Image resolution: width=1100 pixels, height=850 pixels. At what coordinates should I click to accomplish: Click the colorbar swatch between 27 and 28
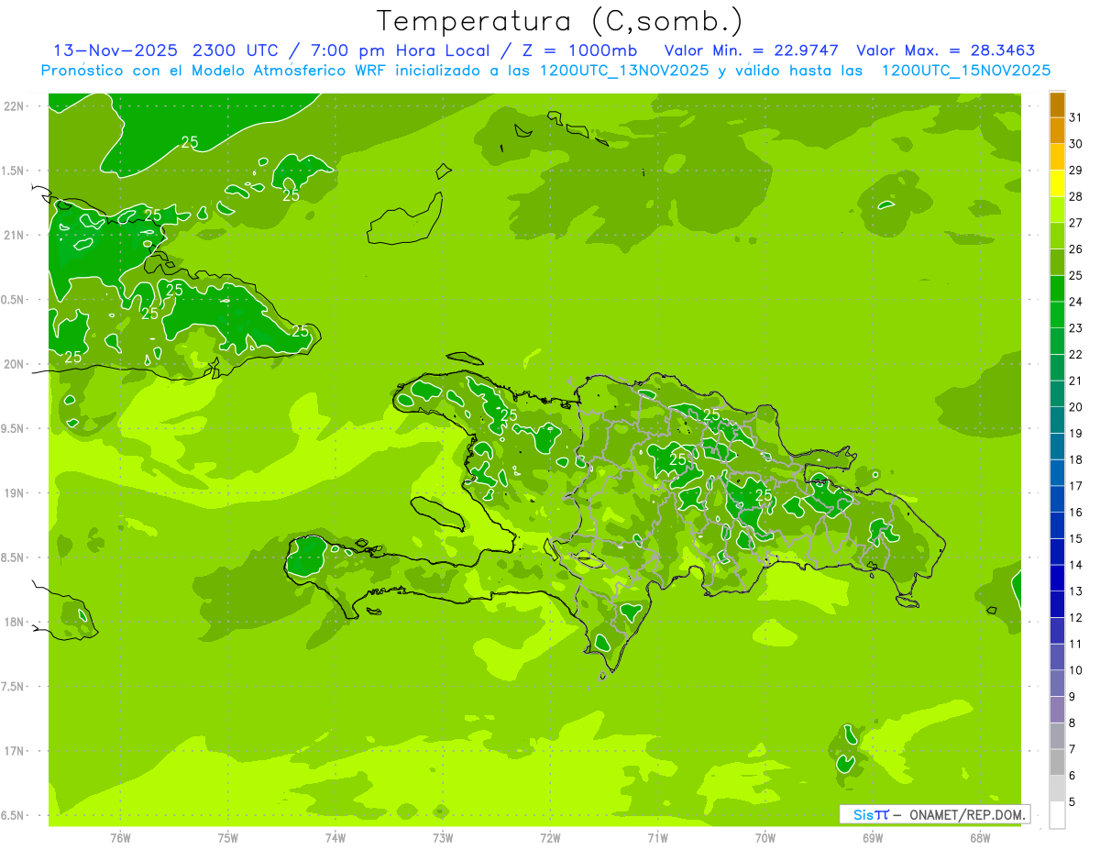coord(1057,210)
